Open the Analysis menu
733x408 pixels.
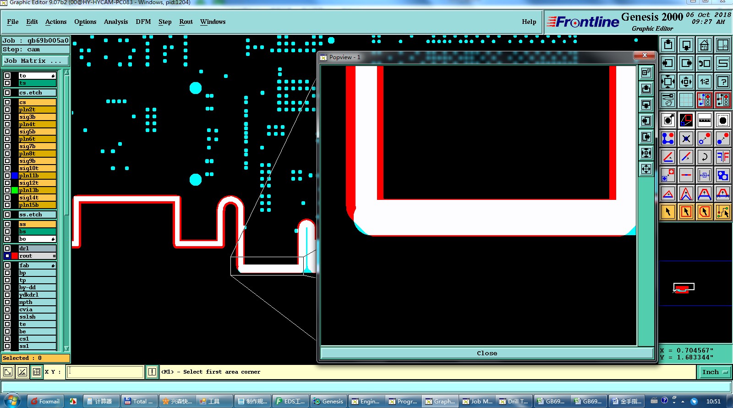click(x=116, y=22)
